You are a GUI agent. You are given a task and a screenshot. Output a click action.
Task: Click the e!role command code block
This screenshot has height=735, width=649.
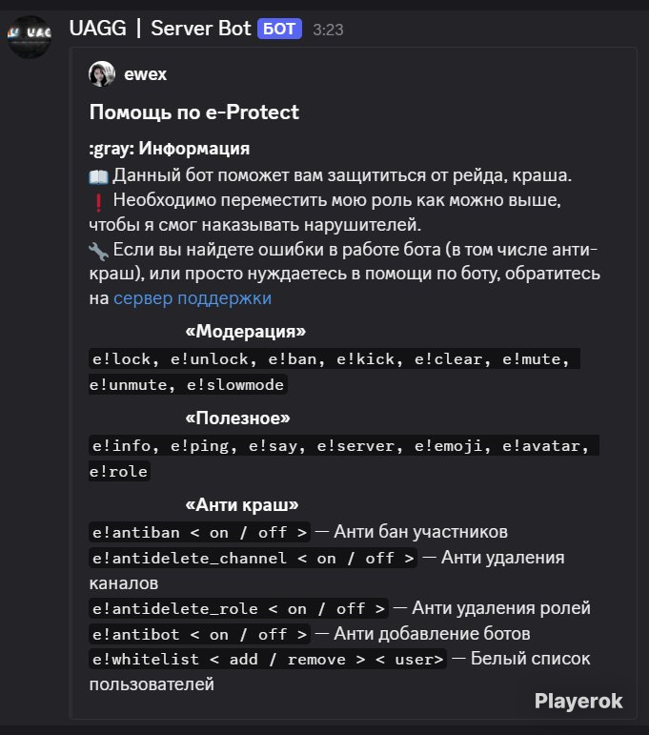(x=119, y=472)
